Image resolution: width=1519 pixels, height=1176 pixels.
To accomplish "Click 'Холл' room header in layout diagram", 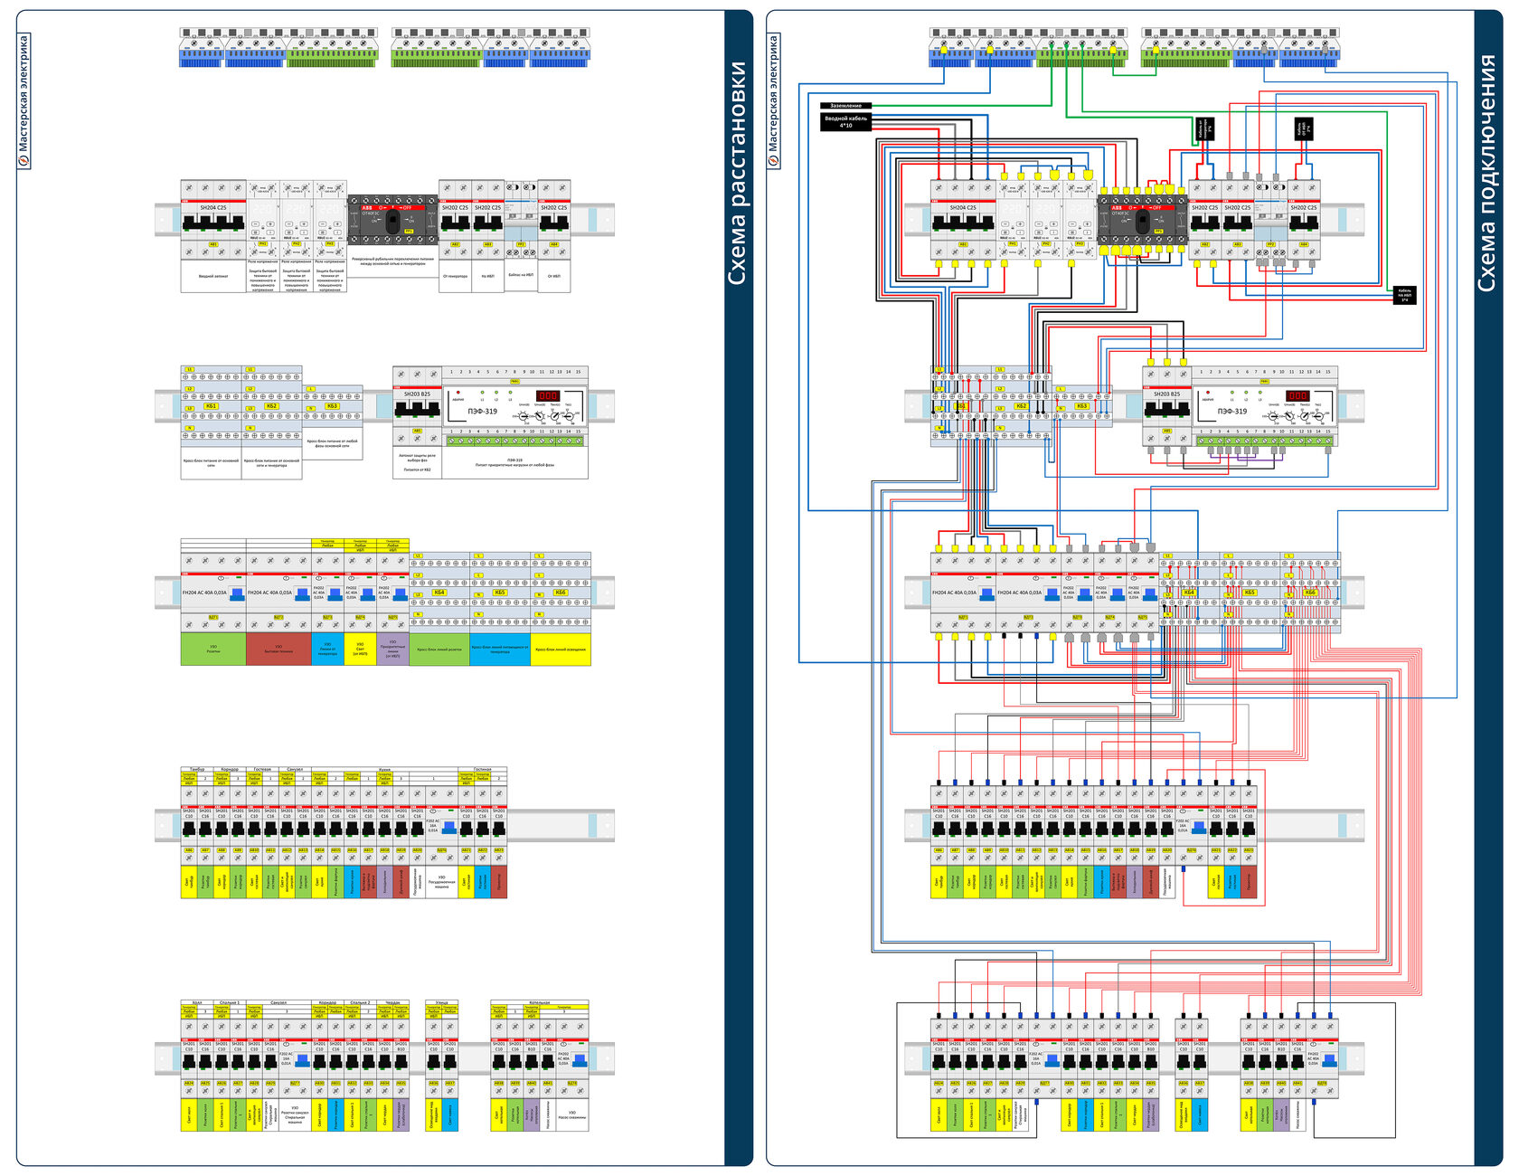I will click(x=197, y=1002).
